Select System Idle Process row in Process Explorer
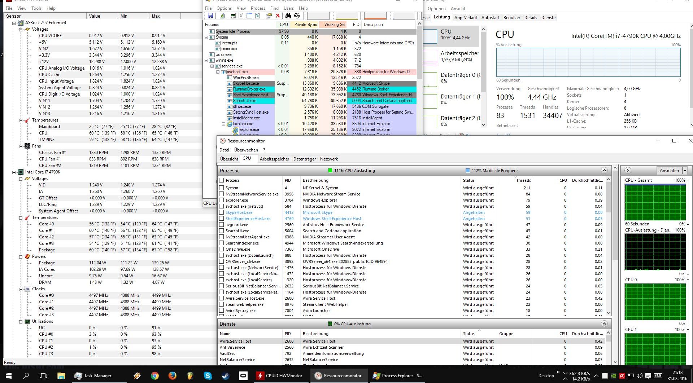The width and height of the screenshot is (693, 383). 310,31
